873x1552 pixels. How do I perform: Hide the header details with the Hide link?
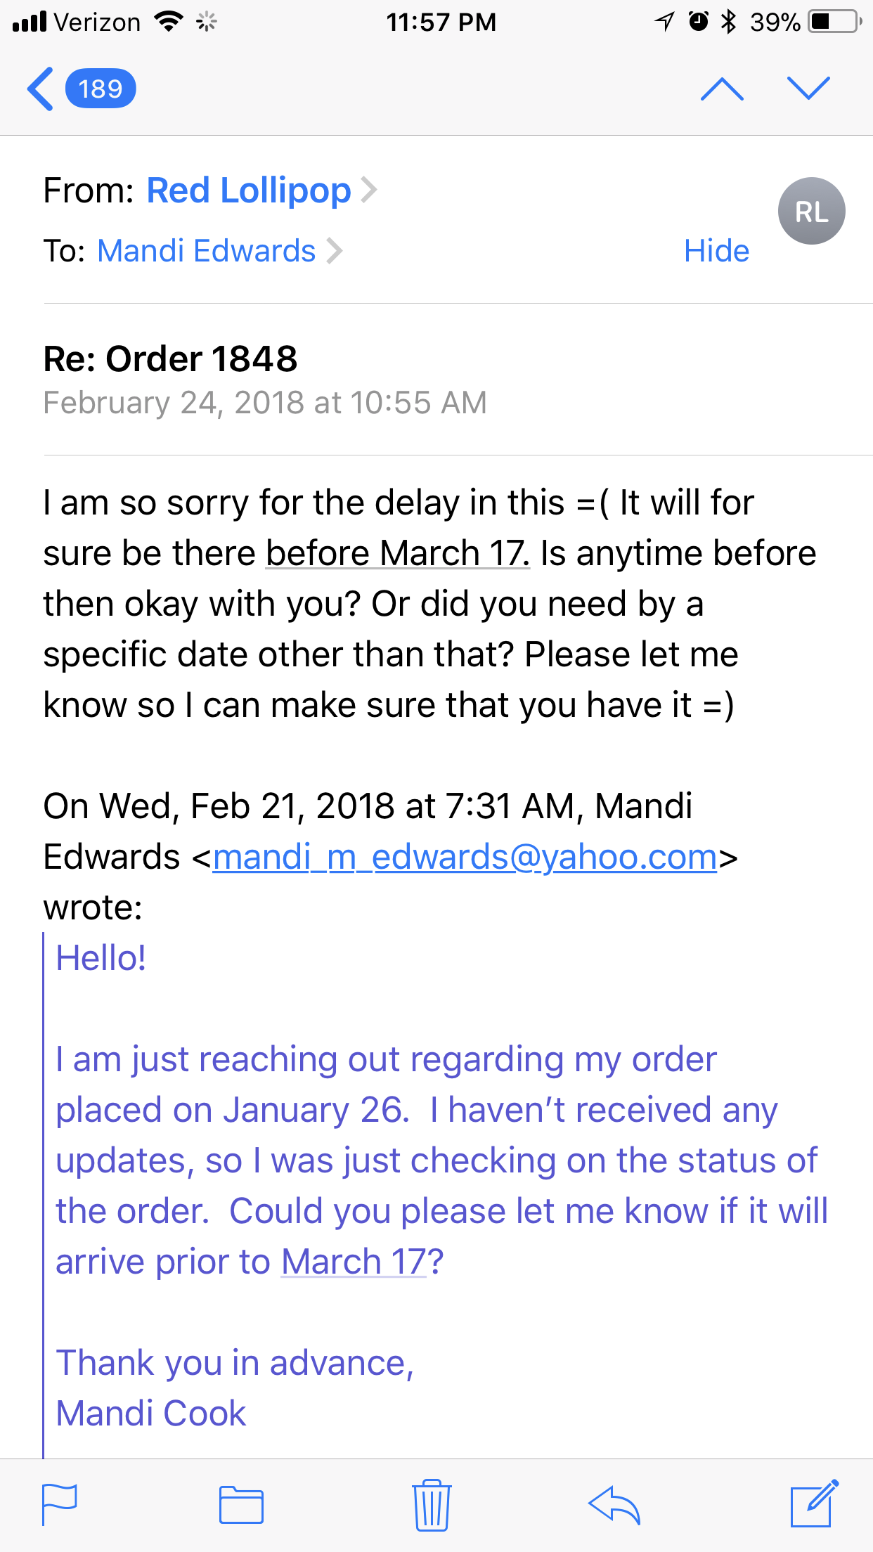pos(716,251)
